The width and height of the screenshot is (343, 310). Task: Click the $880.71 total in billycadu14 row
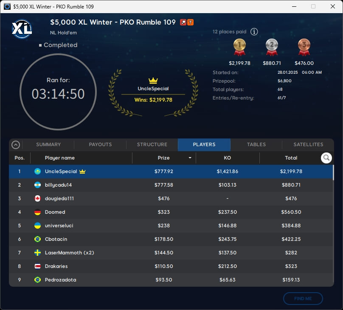click(x=291, y=185)
